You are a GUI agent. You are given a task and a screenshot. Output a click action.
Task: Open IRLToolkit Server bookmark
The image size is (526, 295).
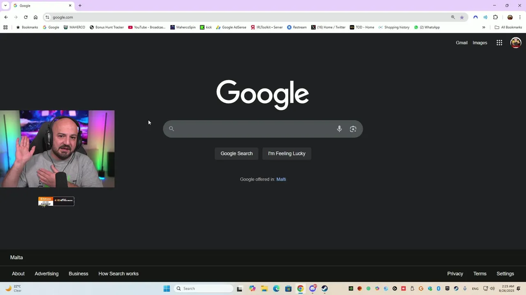point(267,27)
